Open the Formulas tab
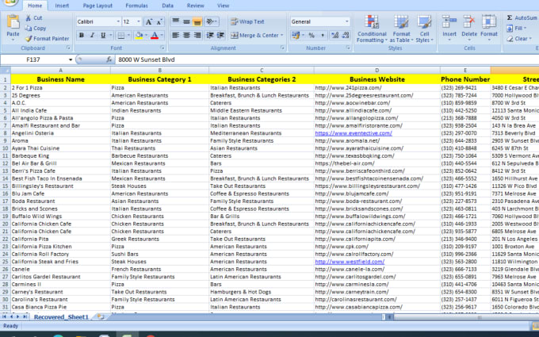This screenshot has width=539, height=337. click(136, 6)
